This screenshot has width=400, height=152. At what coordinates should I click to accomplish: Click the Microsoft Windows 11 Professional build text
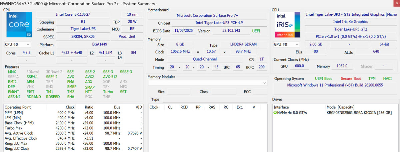tap(335, 85)
